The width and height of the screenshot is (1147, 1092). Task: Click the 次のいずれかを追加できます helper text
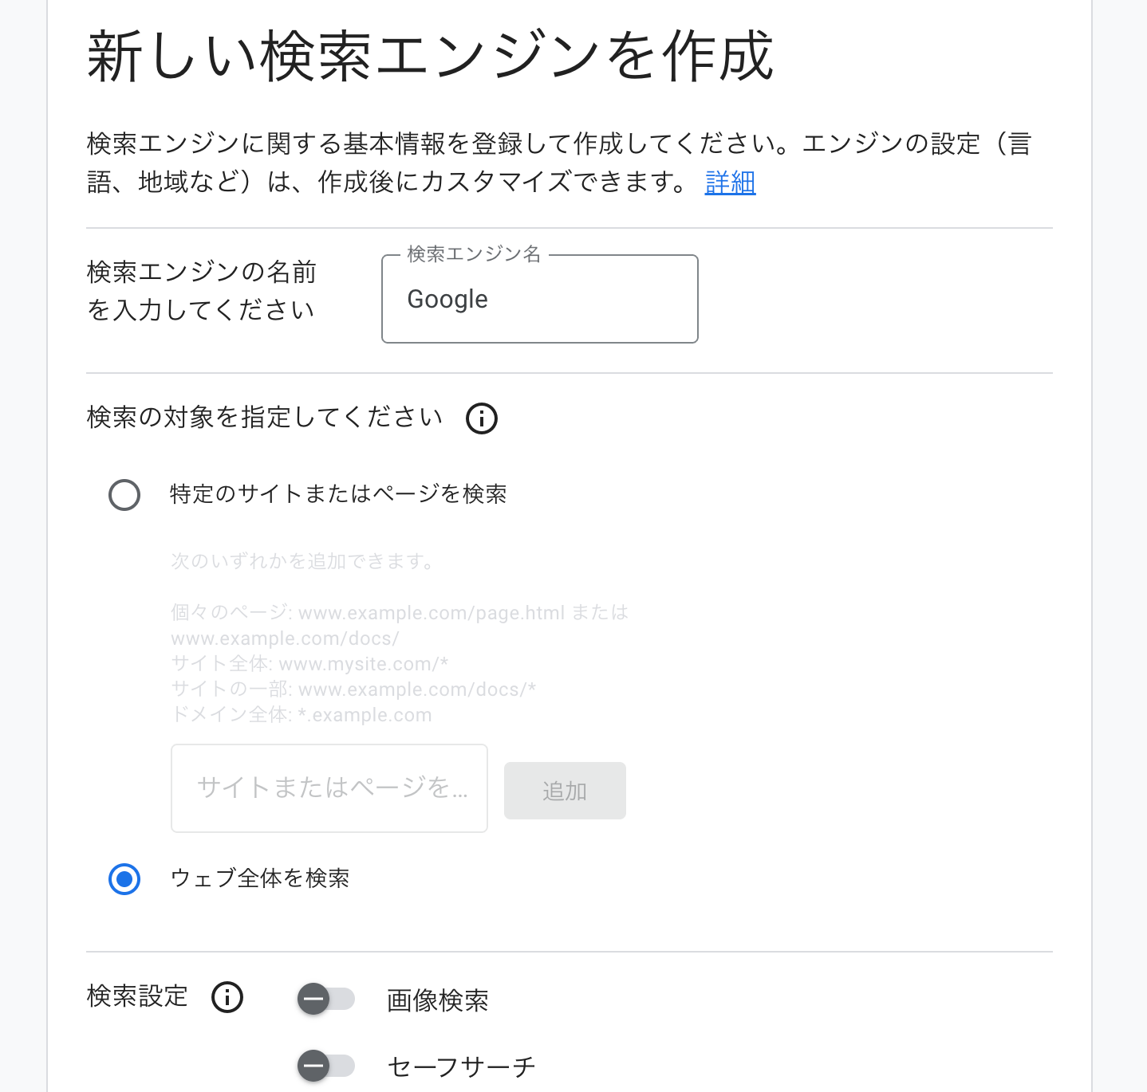[x=303, y=561]
